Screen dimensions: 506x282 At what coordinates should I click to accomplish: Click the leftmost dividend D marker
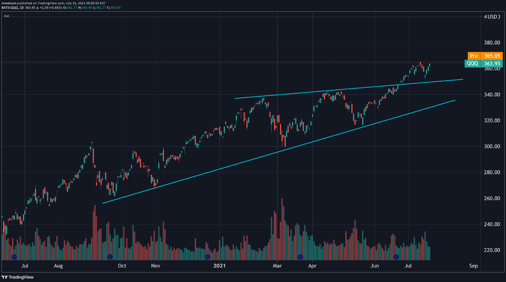15,257
